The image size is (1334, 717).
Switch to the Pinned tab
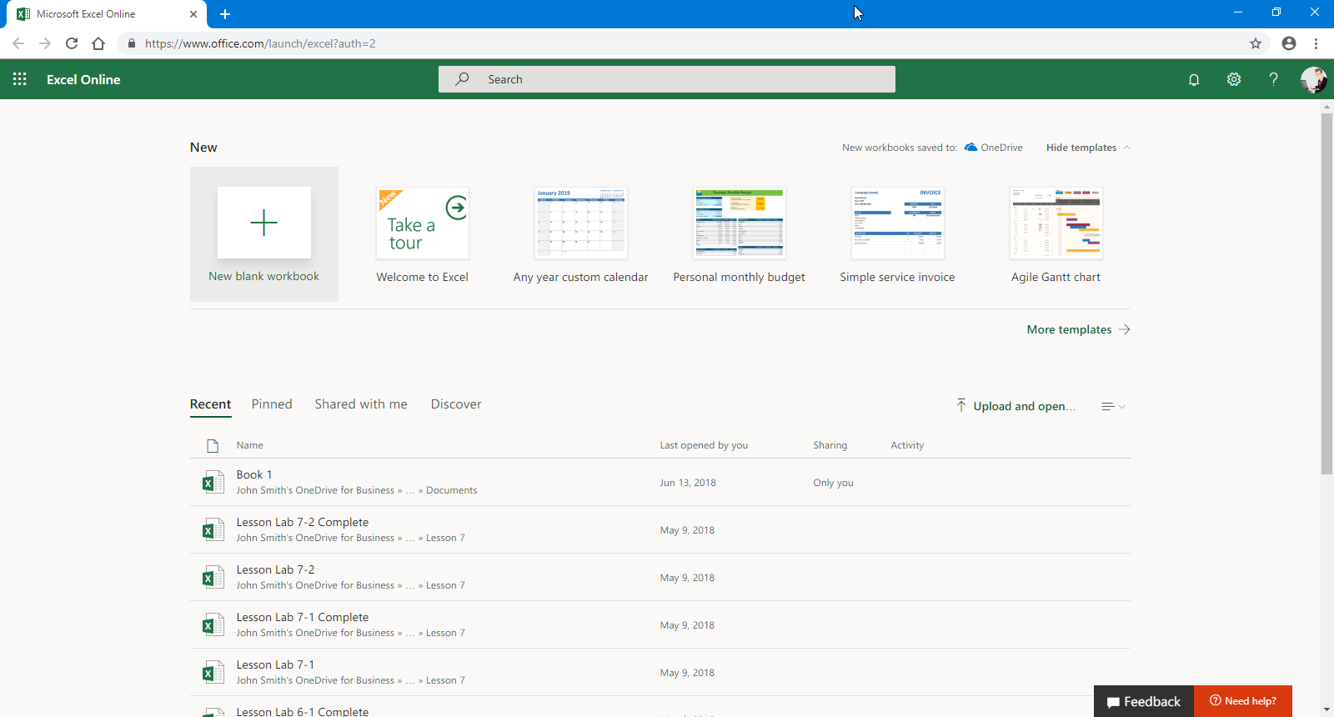tap(272, 404)
